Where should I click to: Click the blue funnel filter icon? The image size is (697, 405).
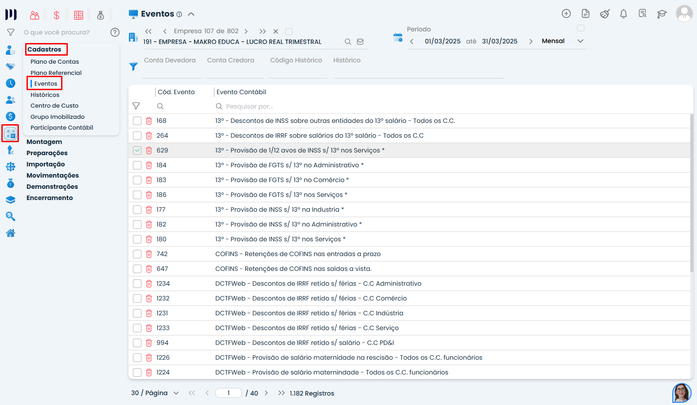tap(133, 66)
